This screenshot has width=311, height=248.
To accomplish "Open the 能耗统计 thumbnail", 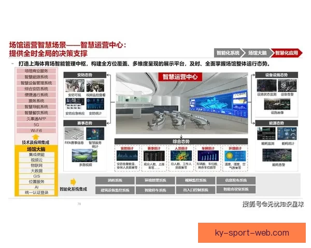I will pyautogui.click(x=287, y=134).
